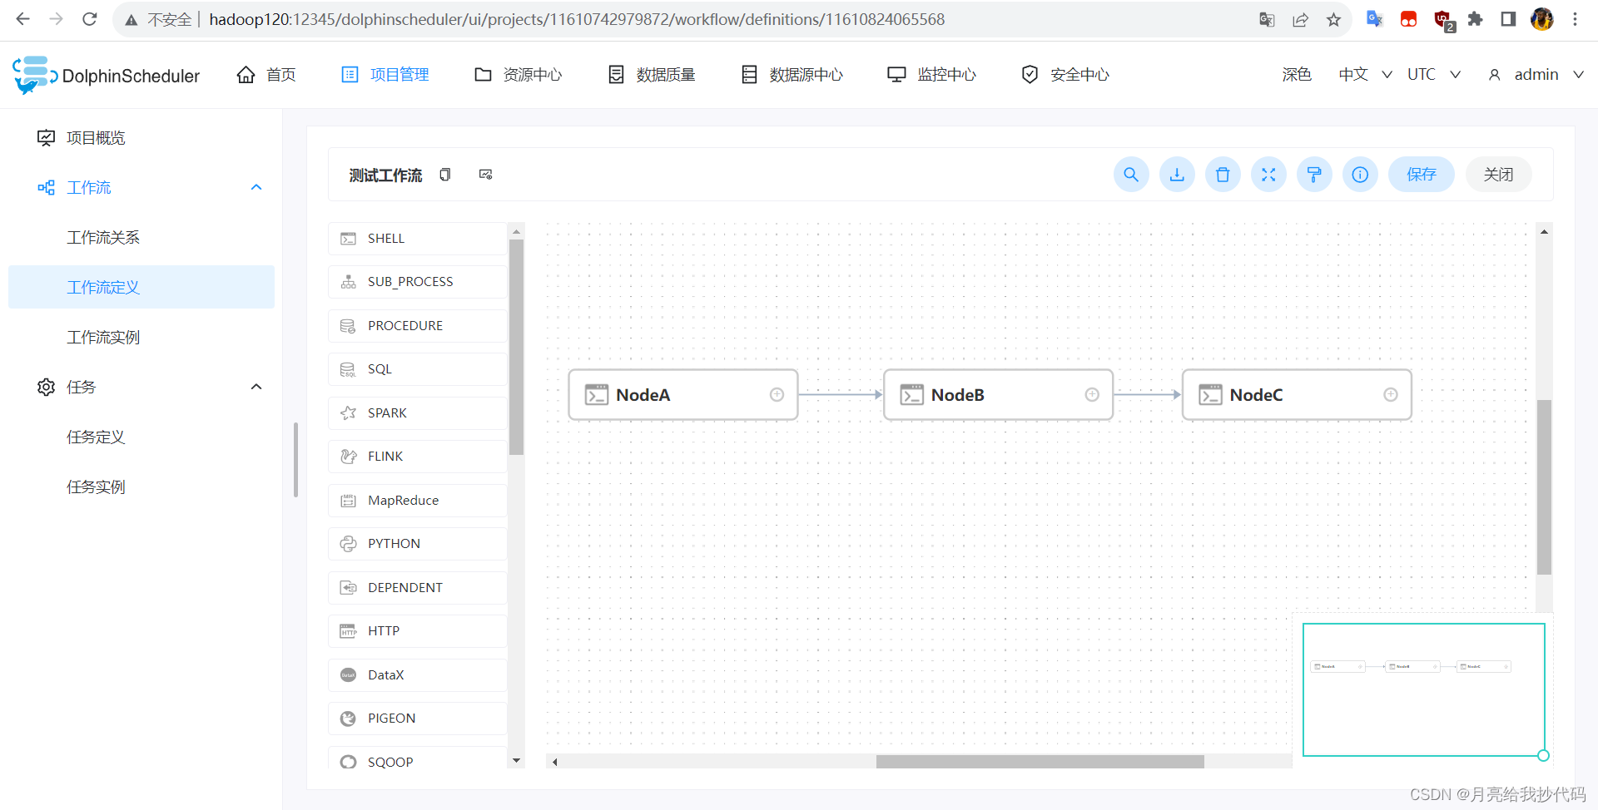Open the UTC timezone dropdown

tap(1434, 75)
